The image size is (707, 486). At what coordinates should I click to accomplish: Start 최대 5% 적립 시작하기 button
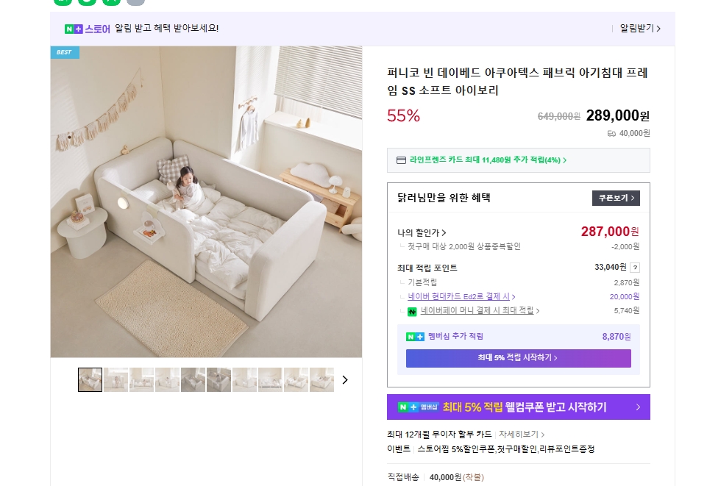pyautogui.click(x=518, y=358)
